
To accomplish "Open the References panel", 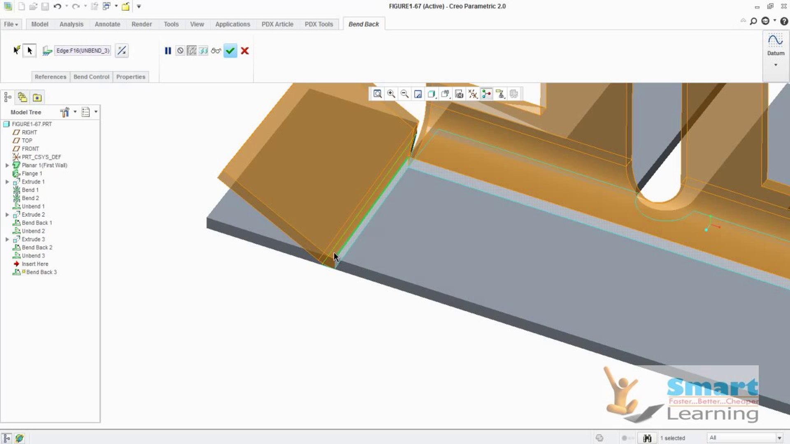I will tap(51, 77).
